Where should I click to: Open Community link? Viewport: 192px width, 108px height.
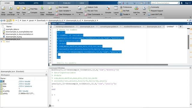(x=153, y=7)
